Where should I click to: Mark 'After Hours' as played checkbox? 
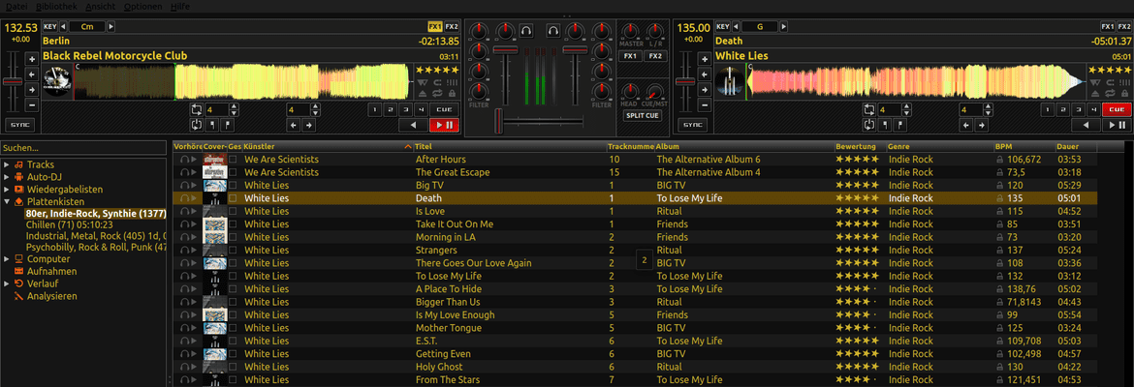tap(233, 160)
